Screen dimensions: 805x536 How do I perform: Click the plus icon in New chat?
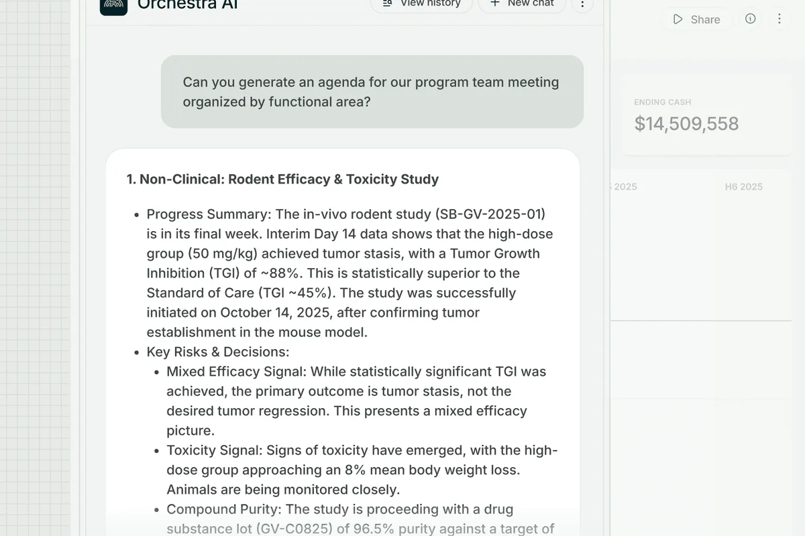(495, 3)
